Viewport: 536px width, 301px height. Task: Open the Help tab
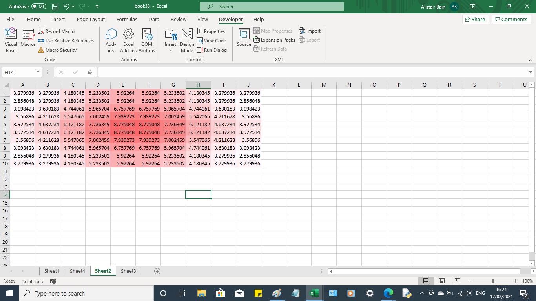259,19
